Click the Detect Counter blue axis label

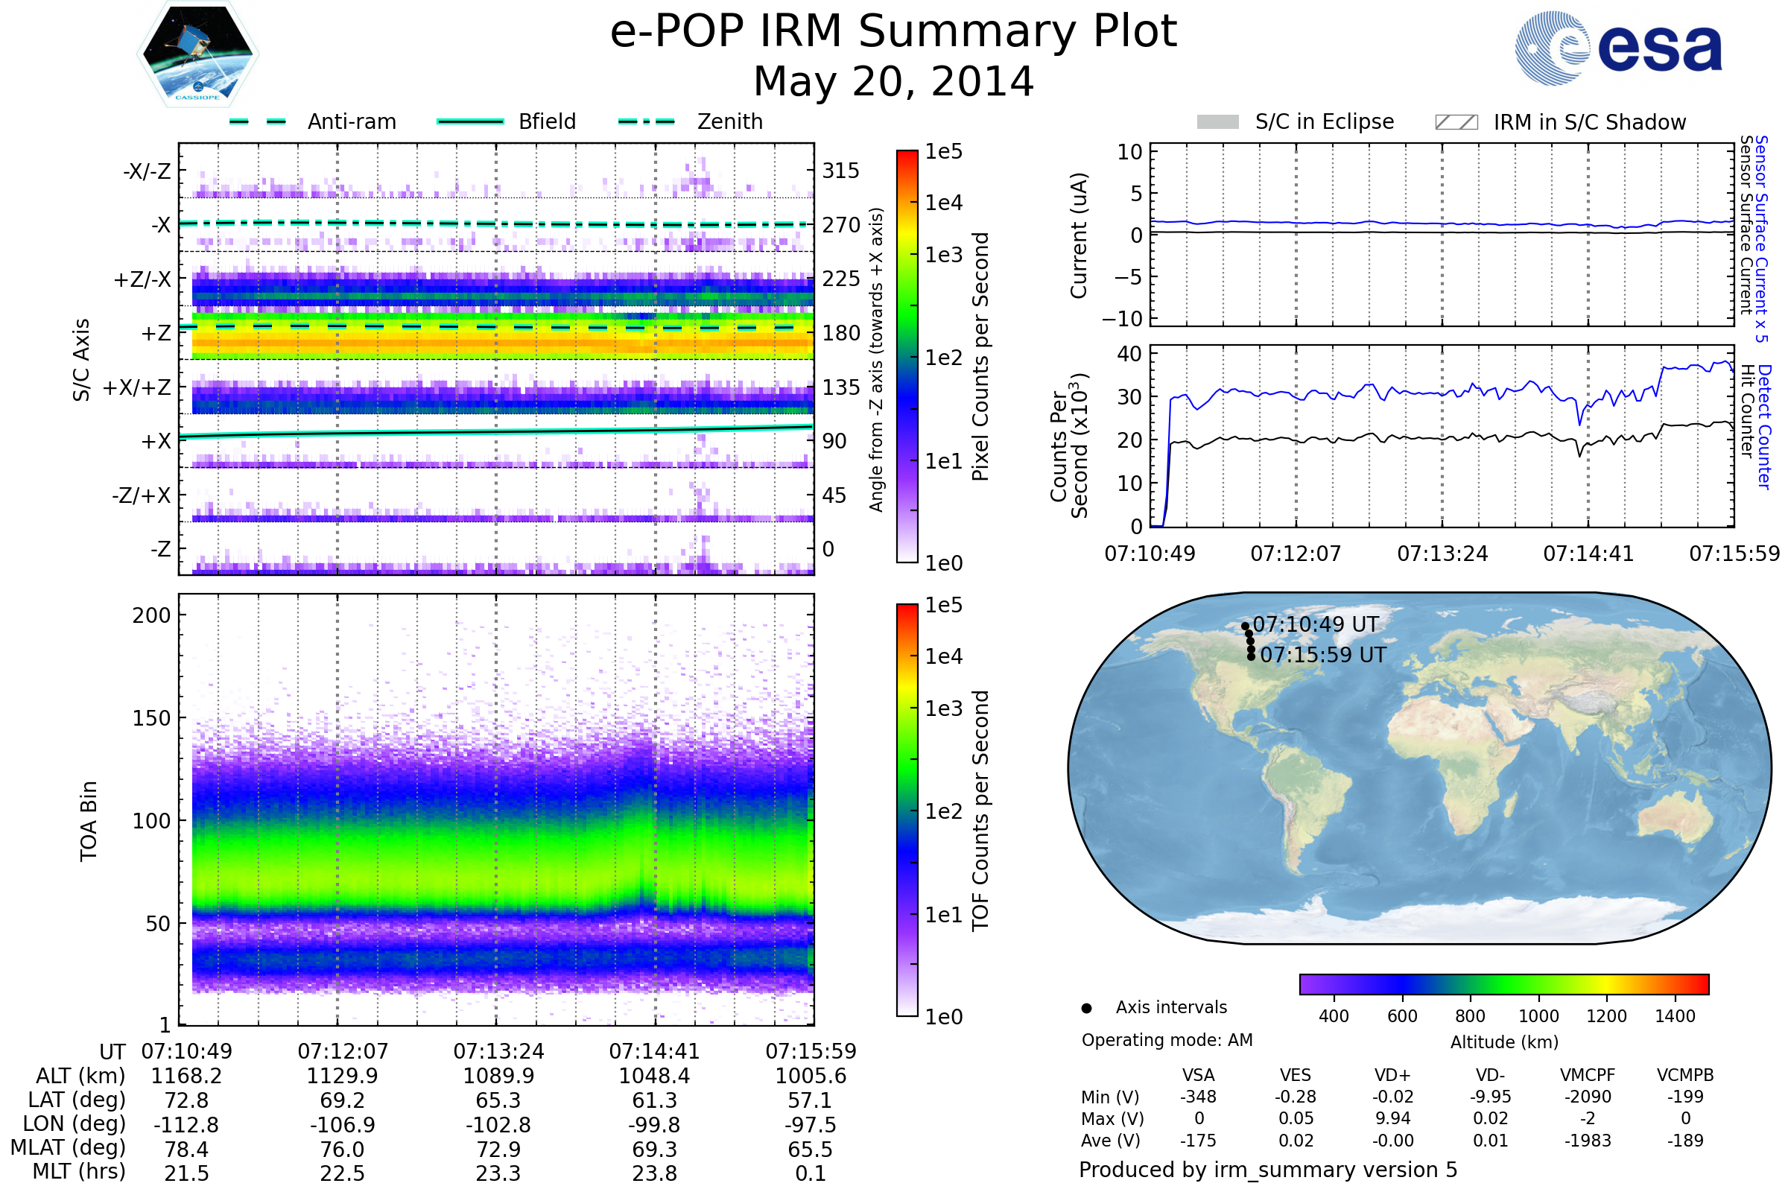point(1765,426)
